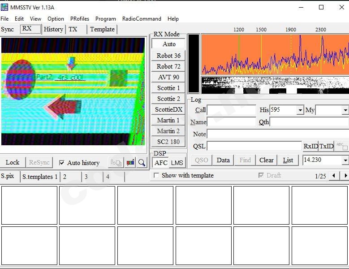Open the Edit menu
Viewport: 349px width, 269px height.
pyautogui.click(x=19, y=19)
